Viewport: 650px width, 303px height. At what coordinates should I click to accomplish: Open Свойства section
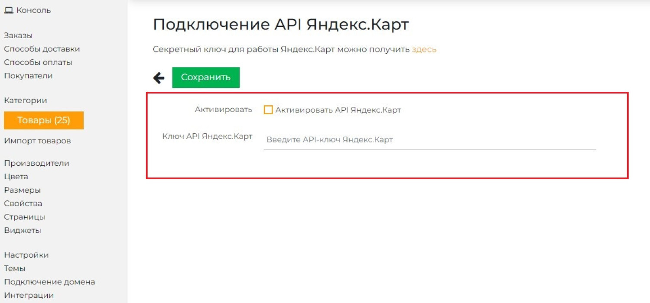(x=23, y=203)
